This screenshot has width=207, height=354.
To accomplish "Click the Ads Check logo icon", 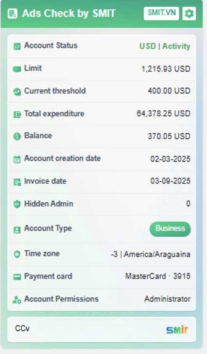I will 12,13.
